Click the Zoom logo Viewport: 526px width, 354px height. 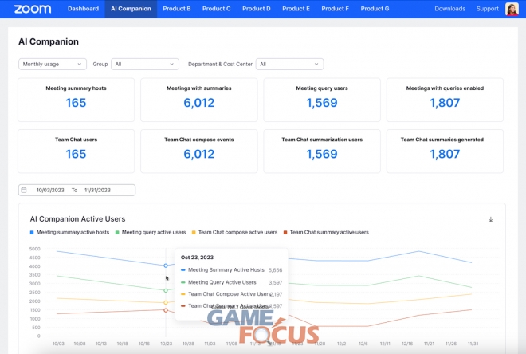click(33, 9)
